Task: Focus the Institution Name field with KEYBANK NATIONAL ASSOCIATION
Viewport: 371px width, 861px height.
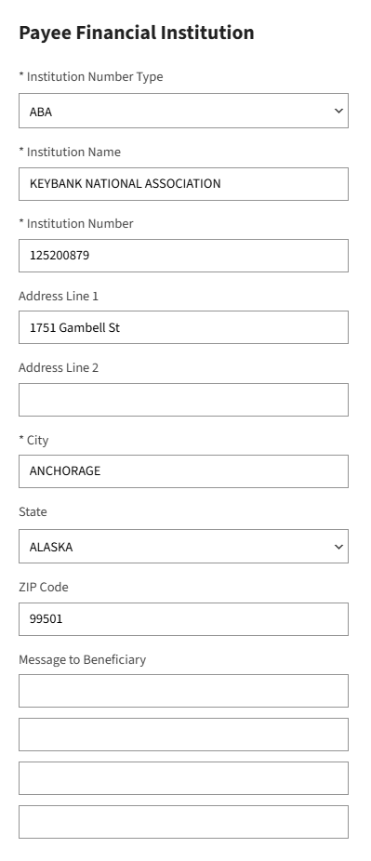Action: (183, 184)
